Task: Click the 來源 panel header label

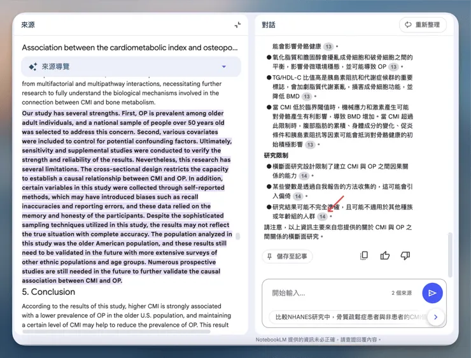Action: (28, 25)
